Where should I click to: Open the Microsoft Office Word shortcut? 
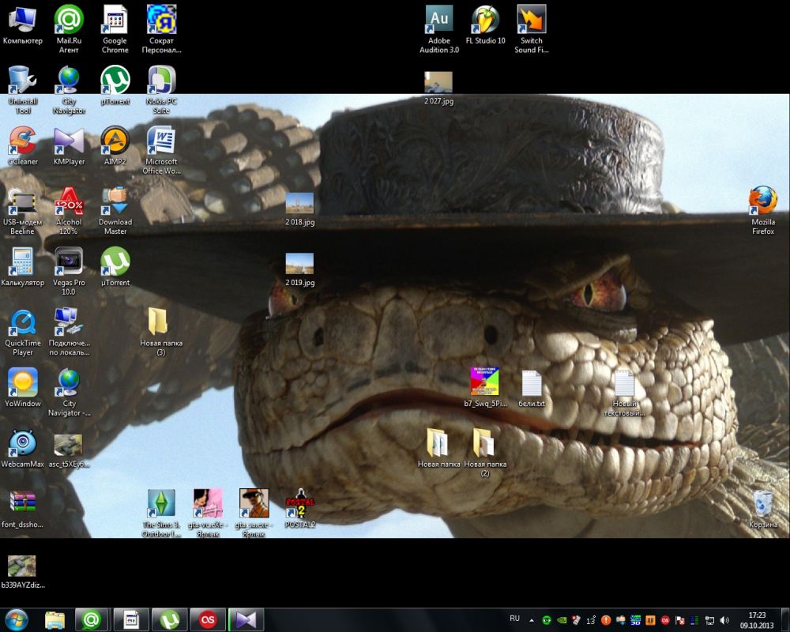pyautogui.click(x=161, y=150)
